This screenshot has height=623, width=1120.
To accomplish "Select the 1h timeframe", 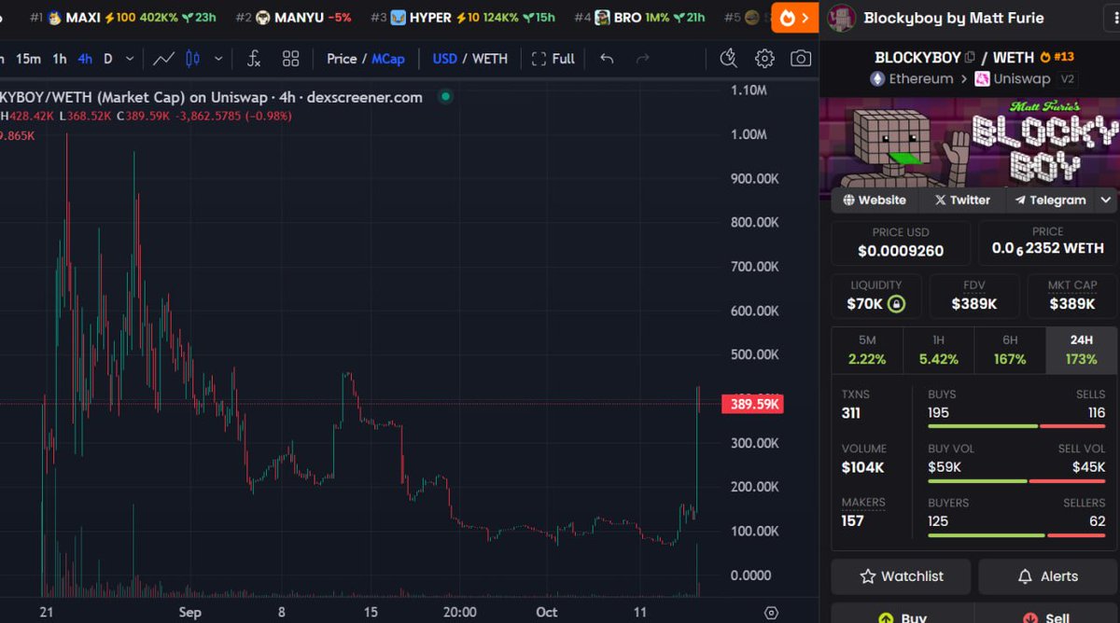I will [x=59, y=59].
